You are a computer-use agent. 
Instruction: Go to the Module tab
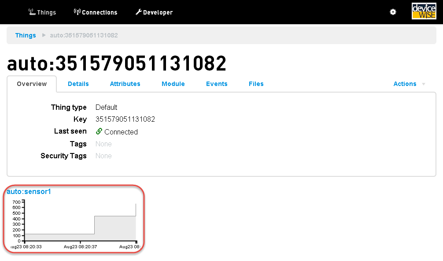point(173,84)
